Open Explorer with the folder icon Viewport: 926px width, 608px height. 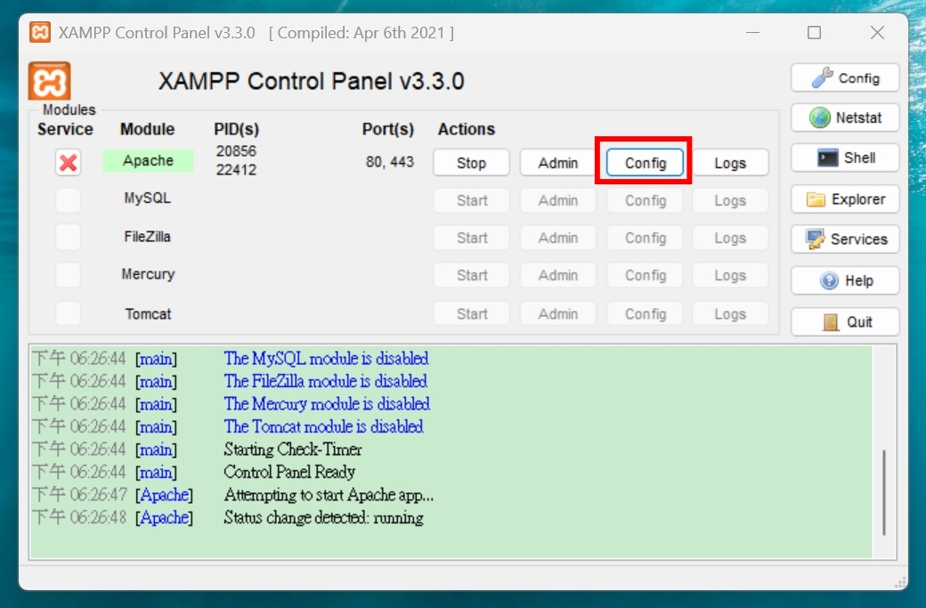tap(845, 199)
